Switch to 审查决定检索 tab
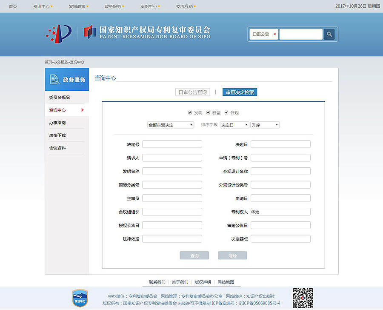This screenshot has width=383, height=310. [240, 92]
